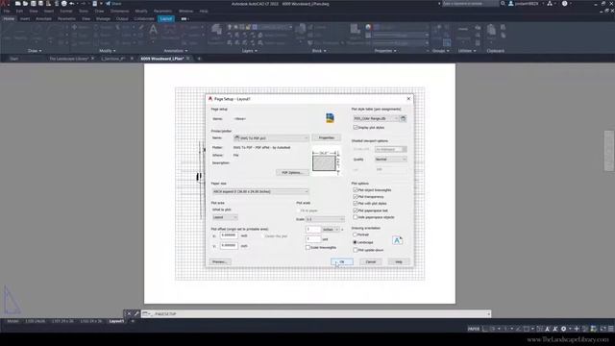
Task: Click the paper size preview thumbnail
Action: click(x=327, y=161)
